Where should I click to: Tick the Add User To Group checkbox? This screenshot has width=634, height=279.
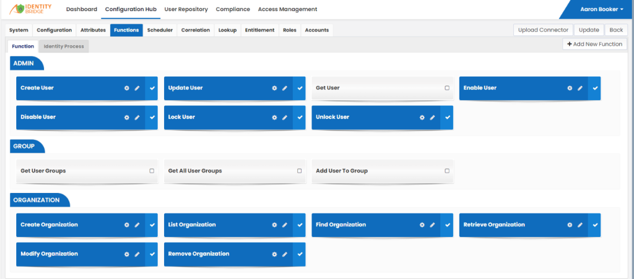click(x=447, y=171)
